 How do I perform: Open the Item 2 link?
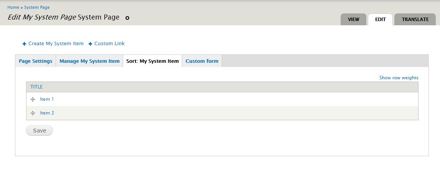47,113
